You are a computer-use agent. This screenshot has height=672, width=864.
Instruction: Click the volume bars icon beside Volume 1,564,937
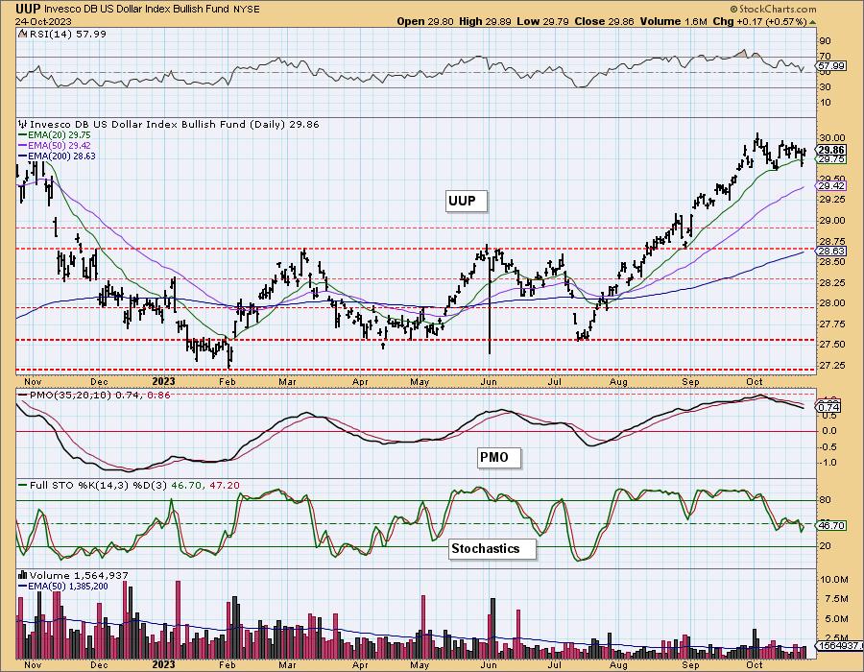point(23,576)
